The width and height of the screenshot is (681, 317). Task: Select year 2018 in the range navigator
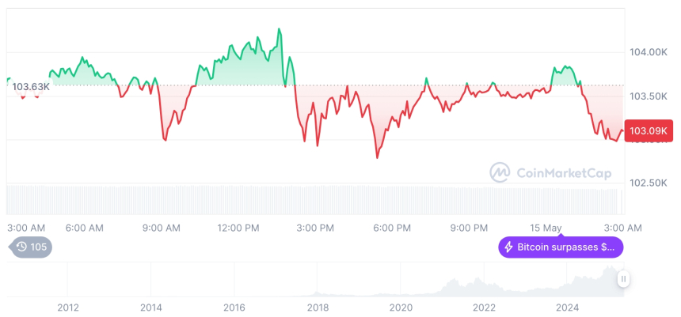pos(318,307)
